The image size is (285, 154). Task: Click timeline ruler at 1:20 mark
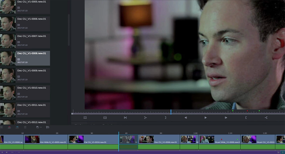(265, 133)
